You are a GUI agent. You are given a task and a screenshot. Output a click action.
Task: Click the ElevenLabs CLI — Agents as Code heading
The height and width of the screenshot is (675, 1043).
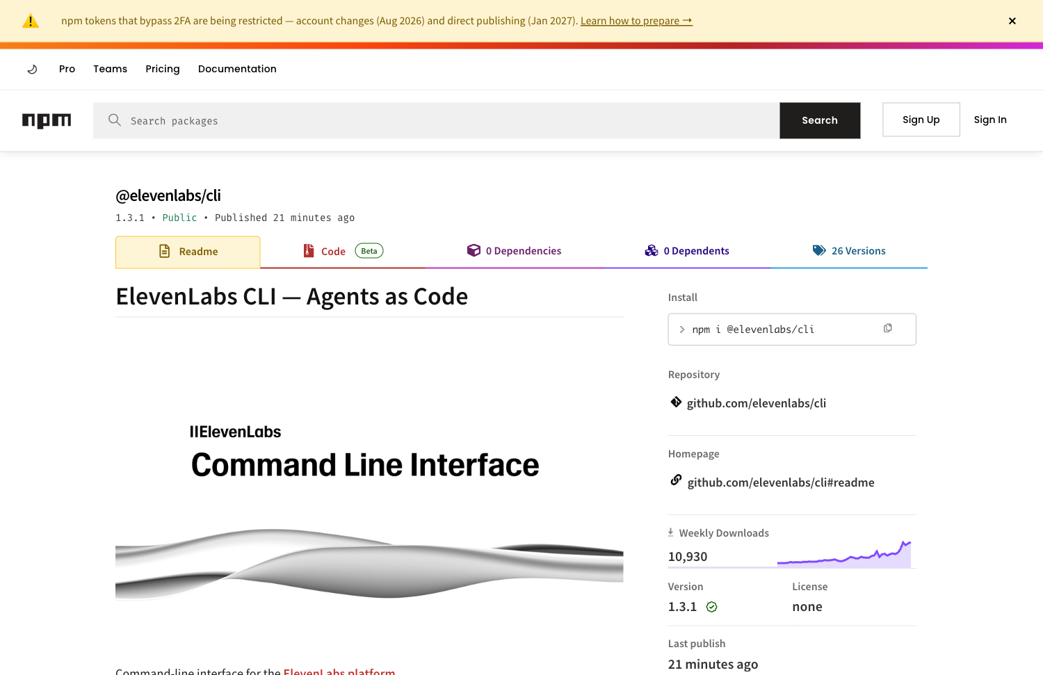pos(292,297)
